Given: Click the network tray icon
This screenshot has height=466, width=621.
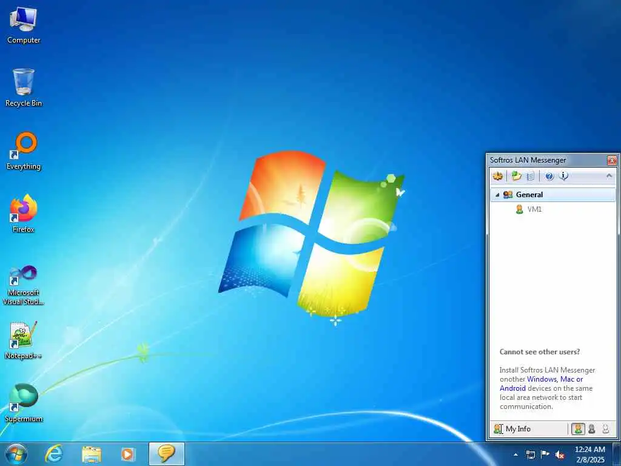Looking at the screenshot, I should [x=530, y=455].
